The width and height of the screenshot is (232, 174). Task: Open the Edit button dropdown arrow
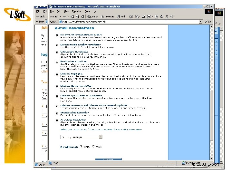click(152, 16)
